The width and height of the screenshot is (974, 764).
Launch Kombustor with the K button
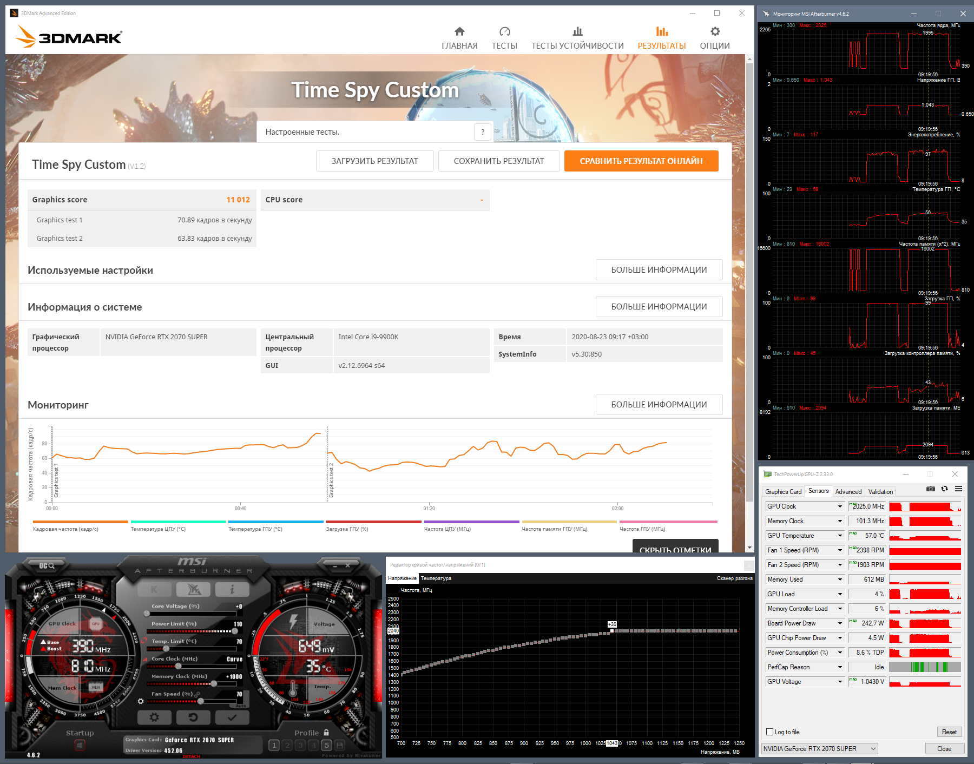point(154,589)
